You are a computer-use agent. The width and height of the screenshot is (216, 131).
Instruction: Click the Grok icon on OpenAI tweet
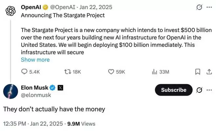coord(198,7)
